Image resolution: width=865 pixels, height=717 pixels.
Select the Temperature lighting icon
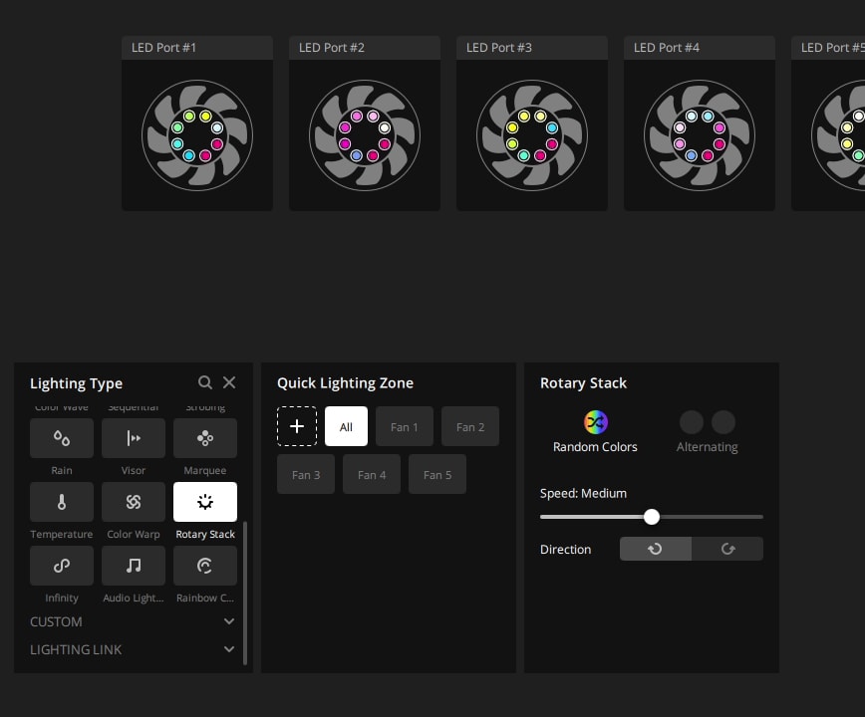[62, 502]
